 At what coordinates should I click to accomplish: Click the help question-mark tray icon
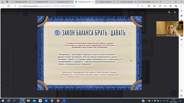click(143, 101)
